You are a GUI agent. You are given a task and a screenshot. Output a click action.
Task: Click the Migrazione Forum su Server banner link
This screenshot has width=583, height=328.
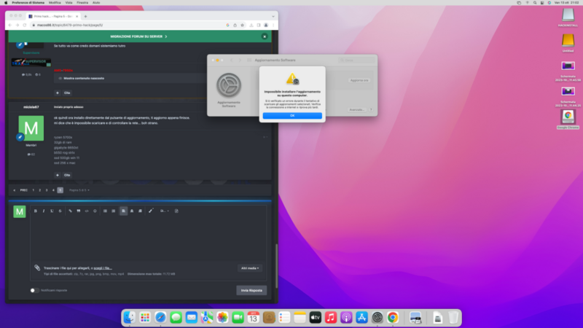pos(138,36)
